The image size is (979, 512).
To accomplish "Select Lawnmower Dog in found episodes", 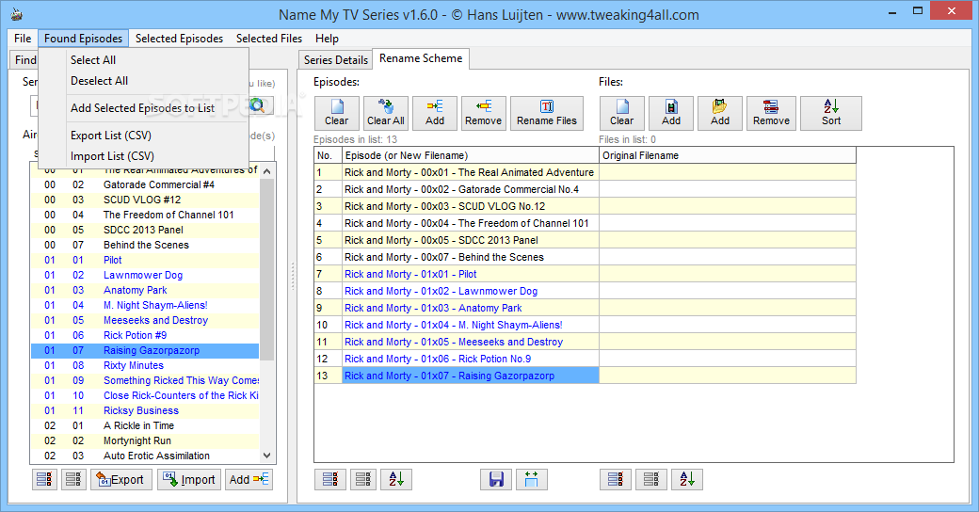I will click(x=145, y=276).
